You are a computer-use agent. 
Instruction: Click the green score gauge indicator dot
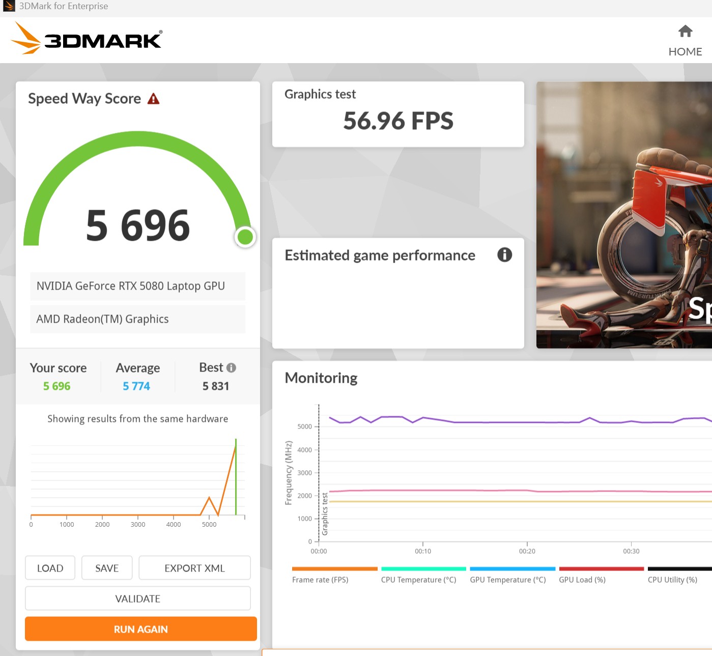(245, 237)
